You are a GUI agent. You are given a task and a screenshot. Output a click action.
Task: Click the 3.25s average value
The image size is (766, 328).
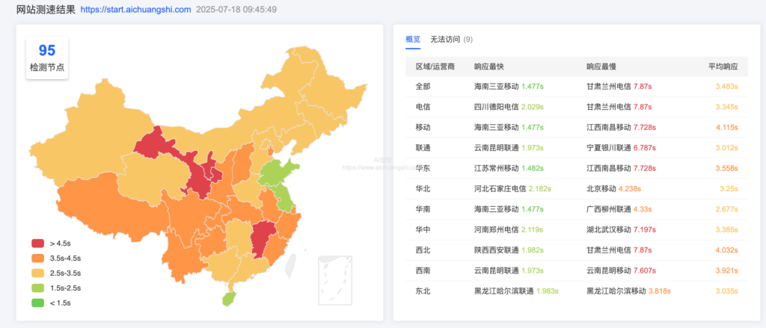(729, 189)
